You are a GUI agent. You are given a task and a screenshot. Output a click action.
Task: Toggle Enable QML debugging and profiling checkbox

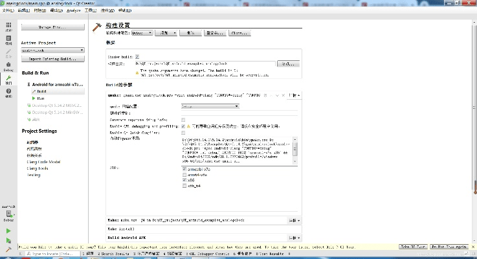click(x=183, y=126)
